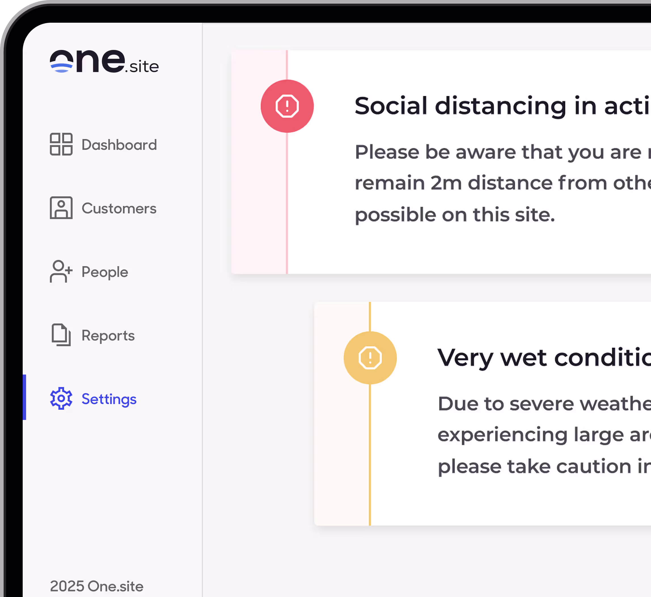Click the blue active indicator bar
This screenshot has height=597, width=651.
24,397
